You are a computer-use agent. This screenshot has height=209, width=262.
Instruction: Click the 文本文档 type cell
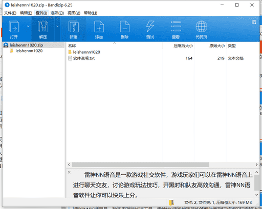point(235,58)
